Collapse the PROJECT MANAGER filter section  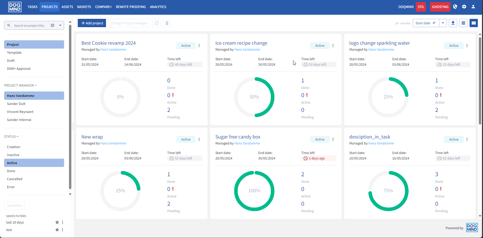coord(20,85)
